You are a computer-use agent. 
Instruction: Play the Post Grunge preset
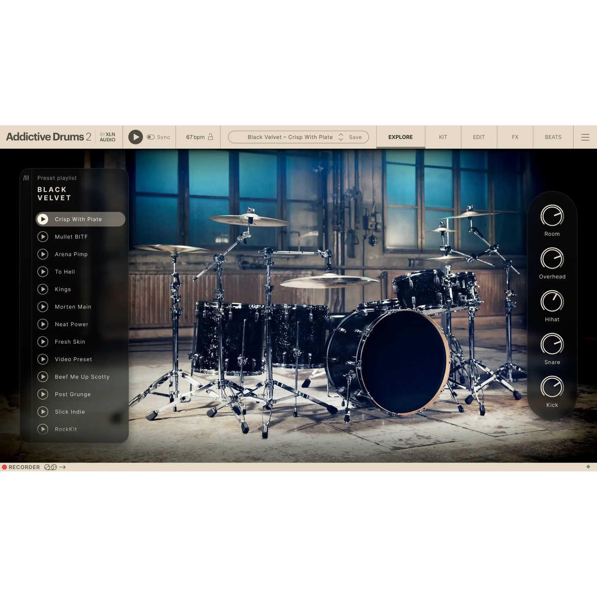[43, 394]
